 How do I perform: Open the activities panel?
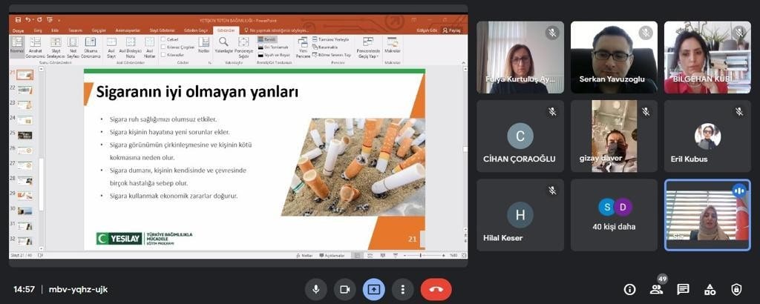(710, 289)
